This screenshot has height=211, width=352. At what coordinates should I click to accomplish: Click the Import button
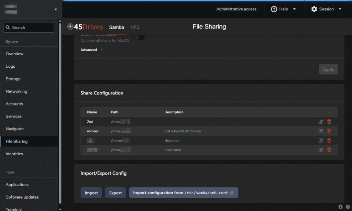[91, 193]
